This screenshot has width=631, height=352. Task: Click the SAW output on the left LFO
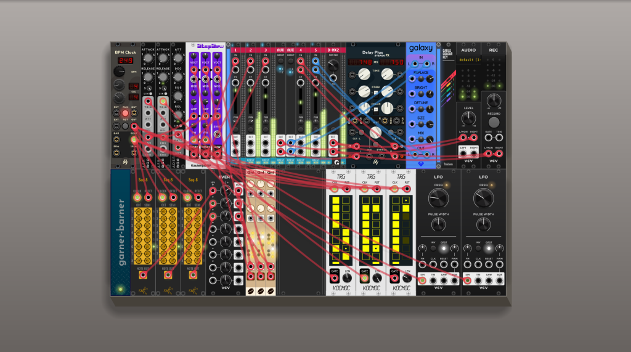444,280
